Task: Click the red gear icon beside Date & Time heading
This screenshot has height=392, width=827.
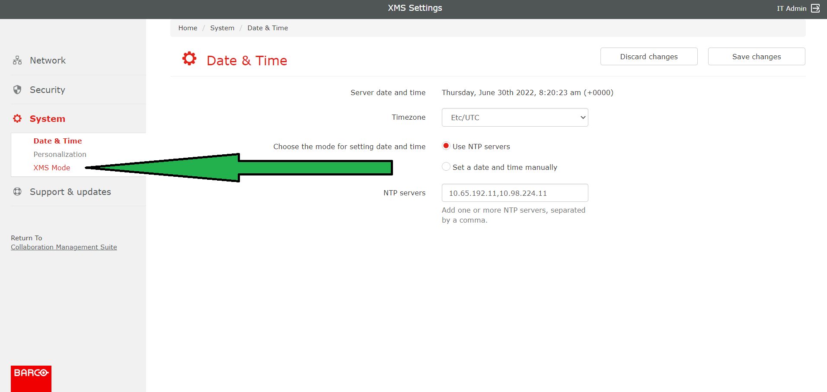Action: coord(189,58)
